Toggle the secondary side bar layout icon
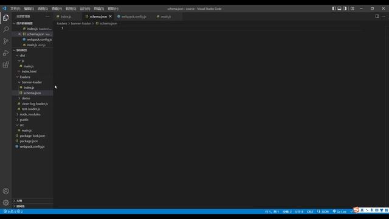The image size is (389, 219). click(x=345, y=9)
